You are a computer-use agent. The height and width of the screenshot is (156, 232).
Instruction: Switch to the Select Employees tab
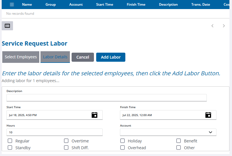click(21, 57)
